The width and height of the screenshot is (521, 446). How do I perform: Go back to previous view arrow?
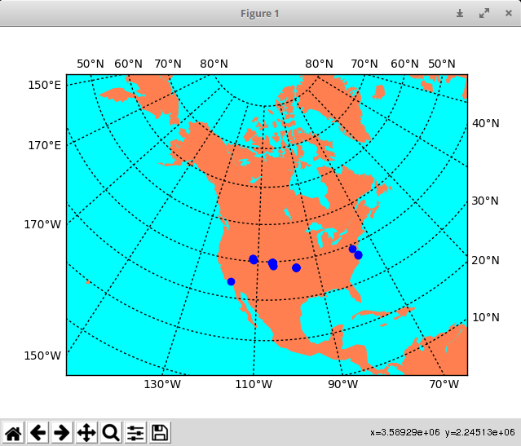(38, 433)
